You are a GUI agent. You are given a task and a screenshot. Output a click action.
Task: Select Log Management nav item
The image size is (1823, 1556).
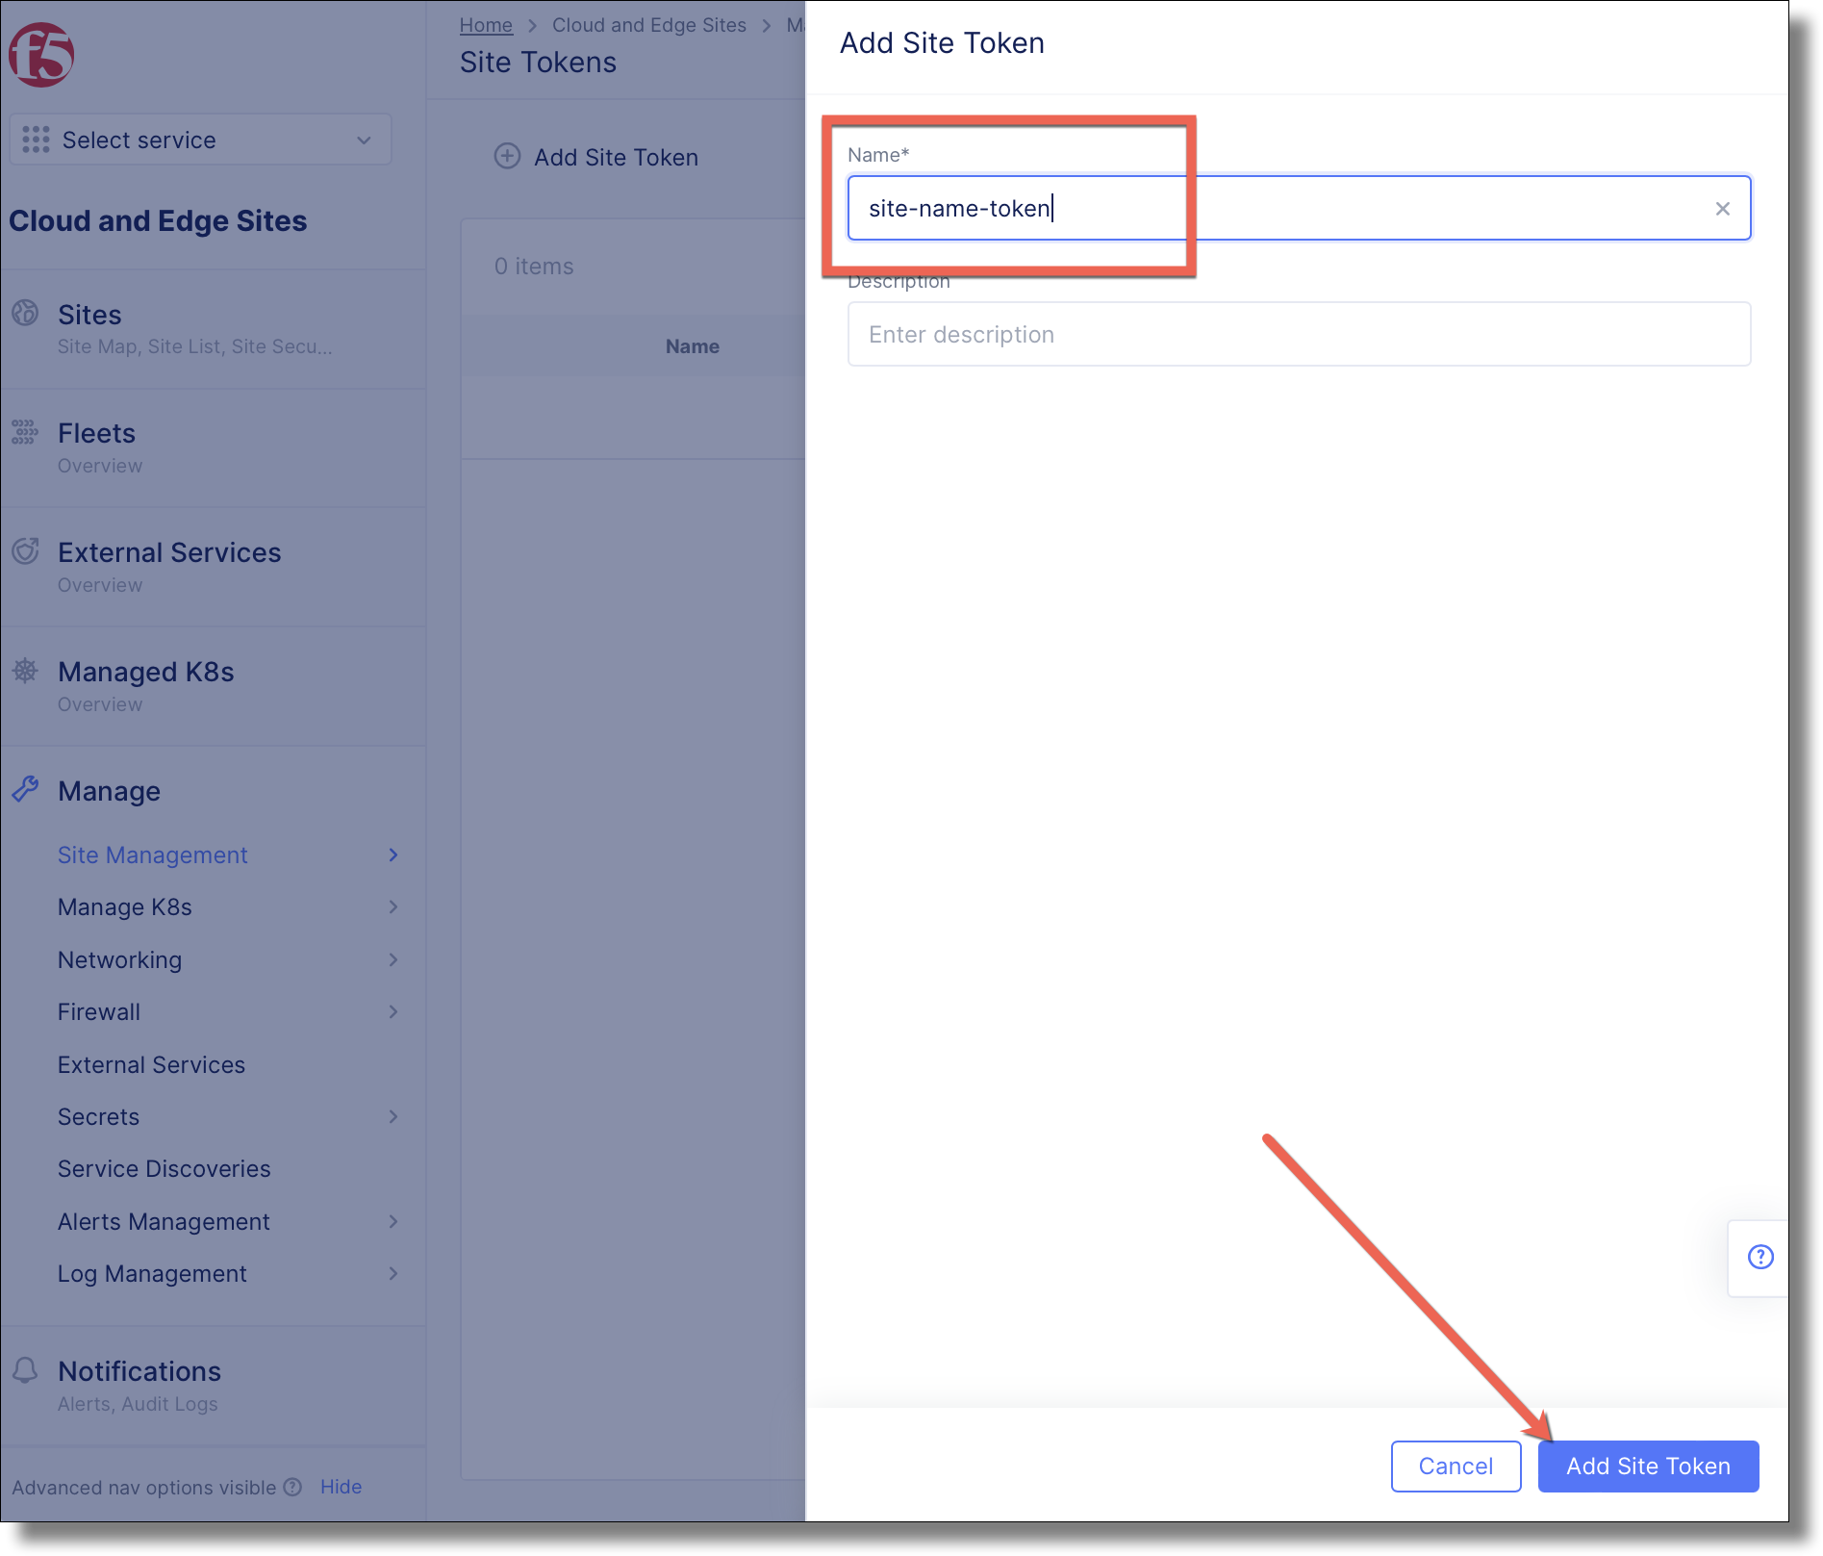coord(152,1274)
